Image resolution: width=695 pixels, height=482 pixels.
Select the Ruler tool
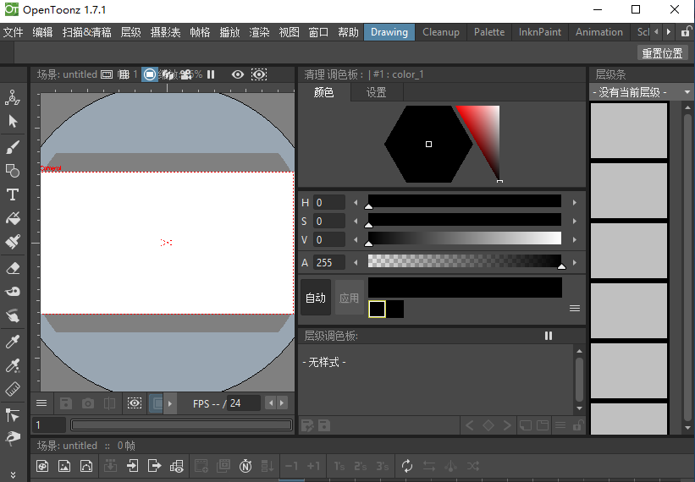(13, 389)
